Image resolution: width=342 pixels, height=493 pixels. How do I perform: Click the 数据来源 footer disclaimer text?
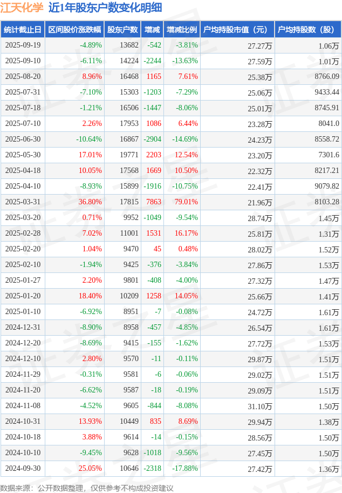(87, 488)
